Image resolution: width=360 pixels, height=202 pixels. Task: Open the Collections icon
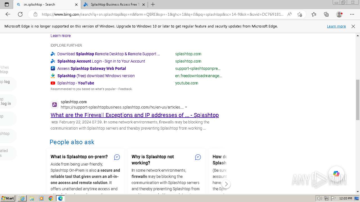pos(326,14)
